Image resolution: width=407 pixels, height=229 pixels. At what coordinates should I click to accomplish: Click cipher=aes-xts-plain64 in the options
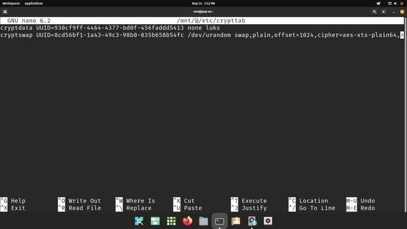(x=357, y=35)
